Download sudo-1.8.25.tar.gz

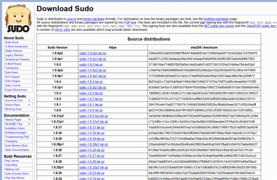92,173
